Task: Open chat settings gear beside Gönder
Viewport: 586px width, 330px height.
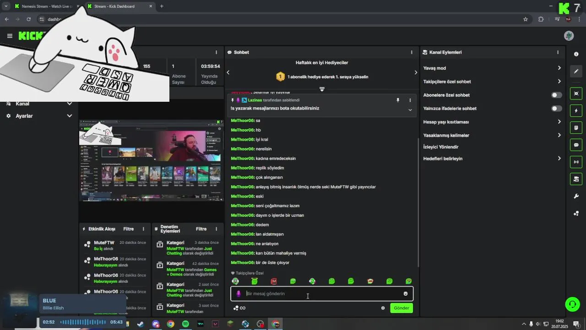Action: tap(383, 308)
